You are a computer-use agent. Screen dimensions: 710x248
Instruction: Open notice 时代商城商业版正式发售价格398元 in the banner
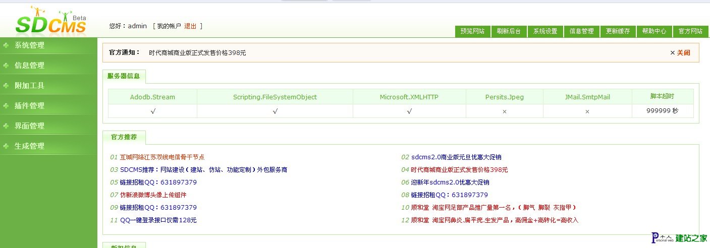tap(197, 52)
